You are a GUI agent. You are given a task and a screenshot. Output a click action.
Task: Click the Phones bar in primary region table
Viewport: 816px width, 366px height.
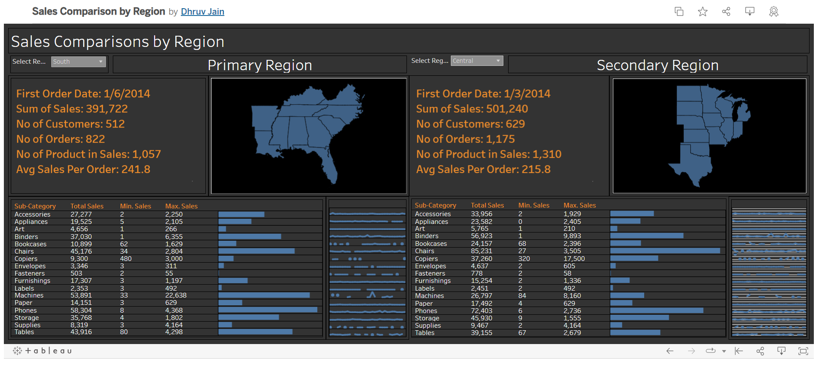click(x=267, y=310)
